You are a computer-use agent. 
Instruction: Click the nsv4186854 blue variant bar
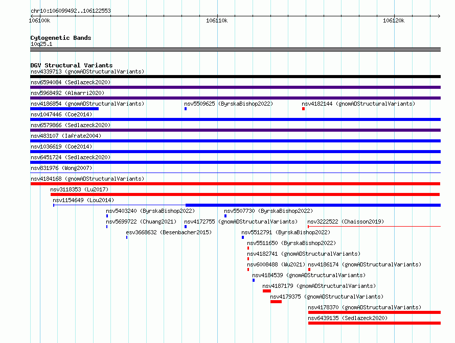pos(64,109)
